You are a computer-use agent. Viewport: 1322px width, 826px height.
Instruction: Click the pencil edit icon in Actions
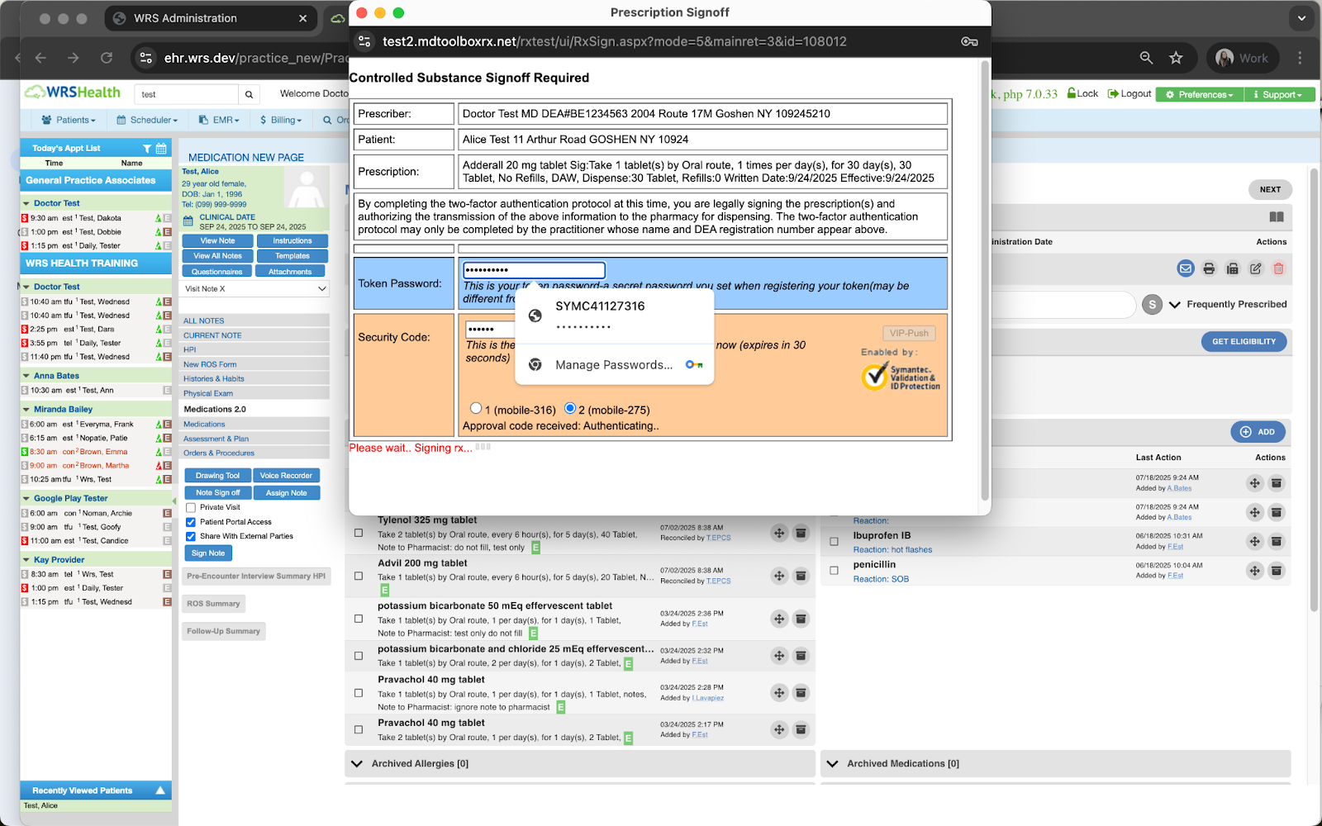click(1255, 268)
